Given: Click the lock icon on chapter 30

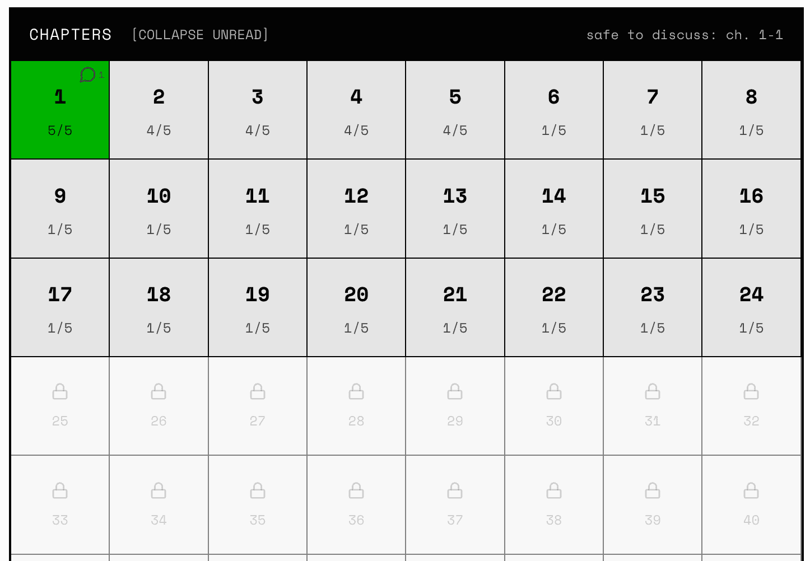Looking at the screenshot, I should (554, 391).
